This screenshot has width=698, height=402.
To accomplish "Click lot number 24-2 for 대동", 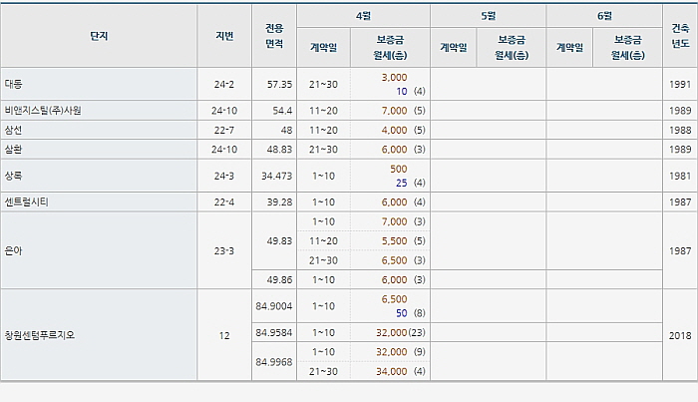I will [224, 84].
